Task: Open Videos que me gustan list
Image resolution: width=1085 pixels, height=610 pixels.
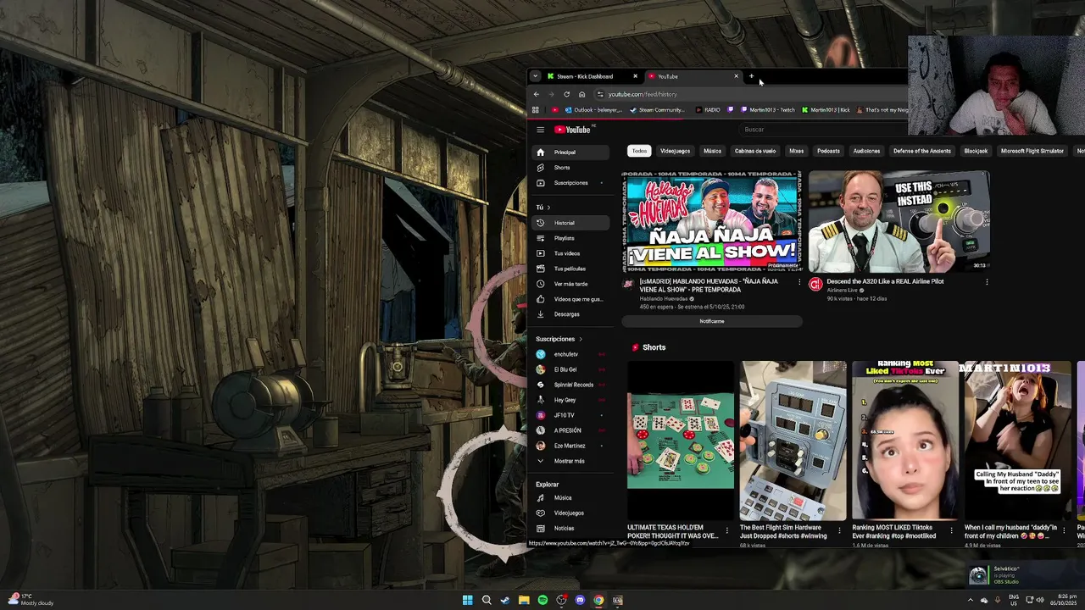Action: point(571,299)
